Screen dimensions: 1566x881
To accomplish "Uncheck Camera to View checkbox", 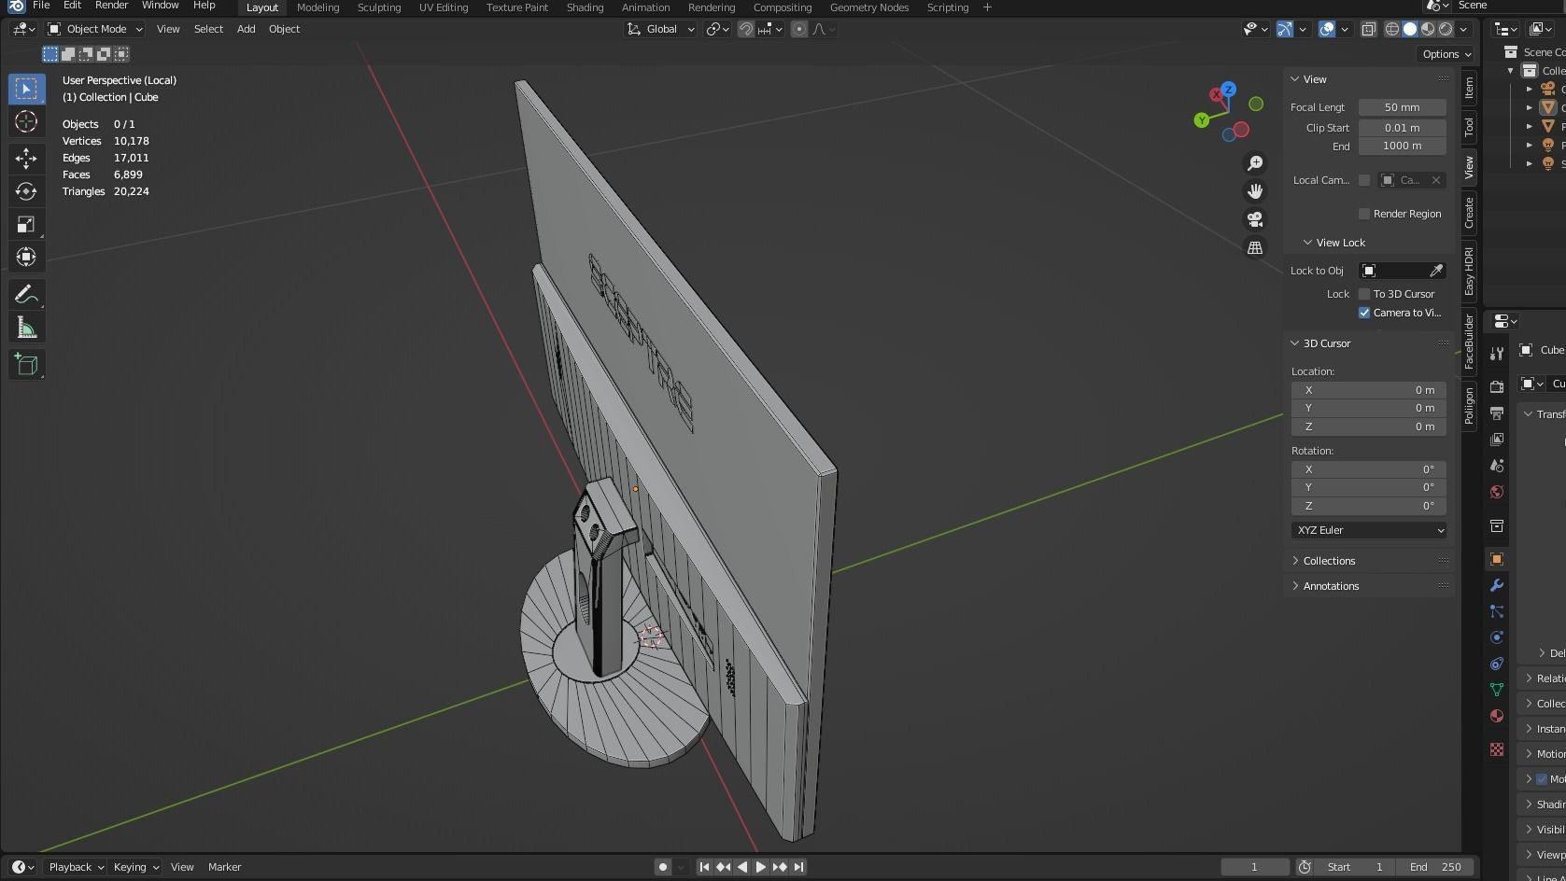I will click(1364, 313).
